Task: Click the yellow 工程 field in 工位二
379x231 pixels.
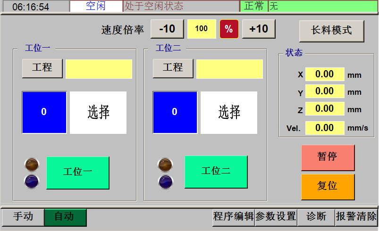Action: pos(229,69)
